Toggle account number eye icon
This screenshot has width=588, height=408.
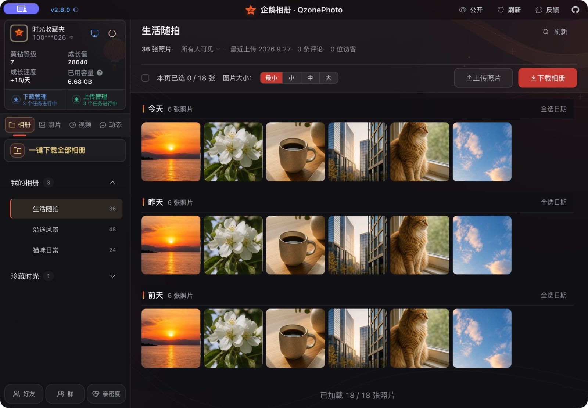(x=71, y=37)
